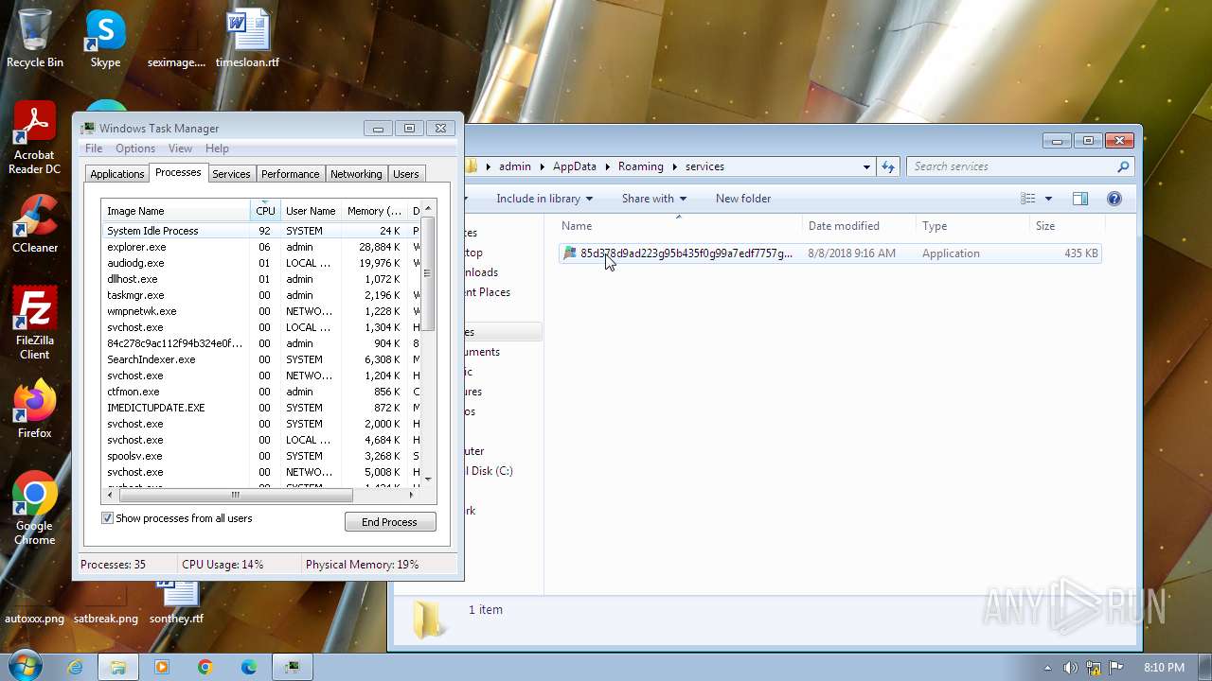Screen dimensions: 1212x681
Task: Expand the breadcrumb arrow after admin
Action: (543, 166)
